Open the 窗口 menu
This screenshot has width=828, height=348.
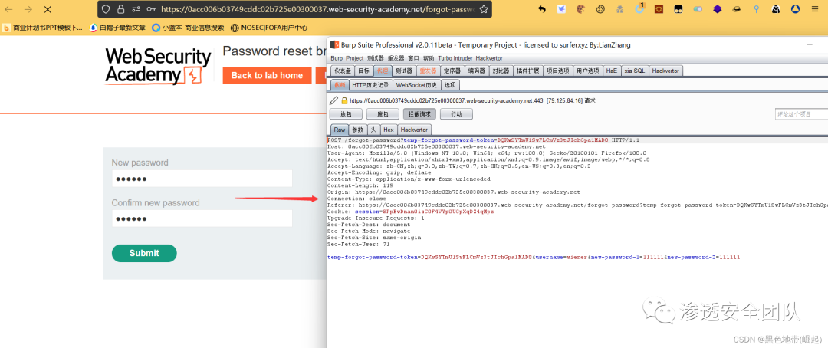click(413, 58)
